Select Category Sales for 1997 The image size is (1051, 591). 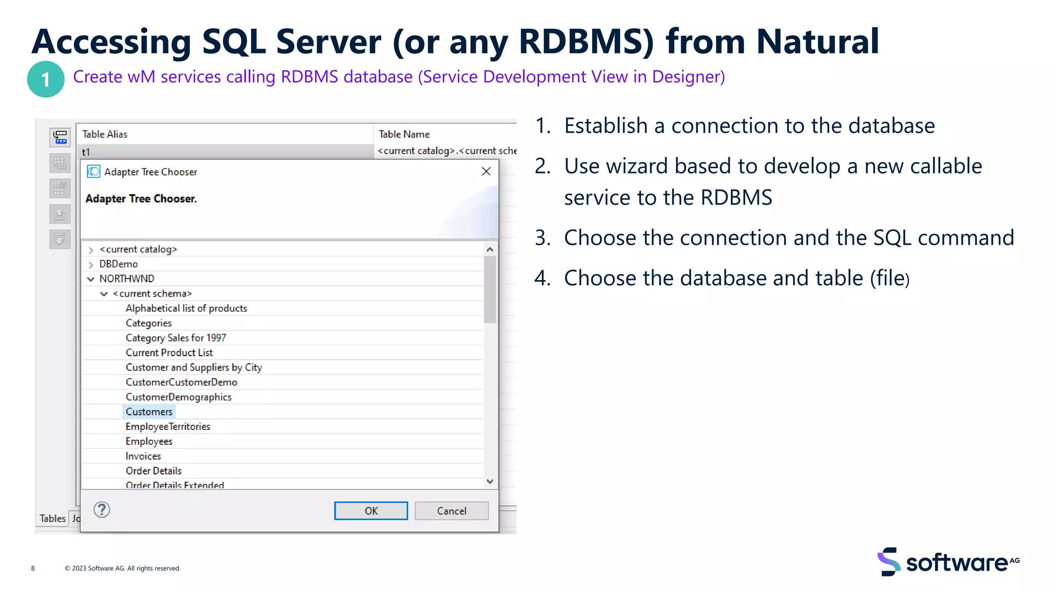[176, 338]
